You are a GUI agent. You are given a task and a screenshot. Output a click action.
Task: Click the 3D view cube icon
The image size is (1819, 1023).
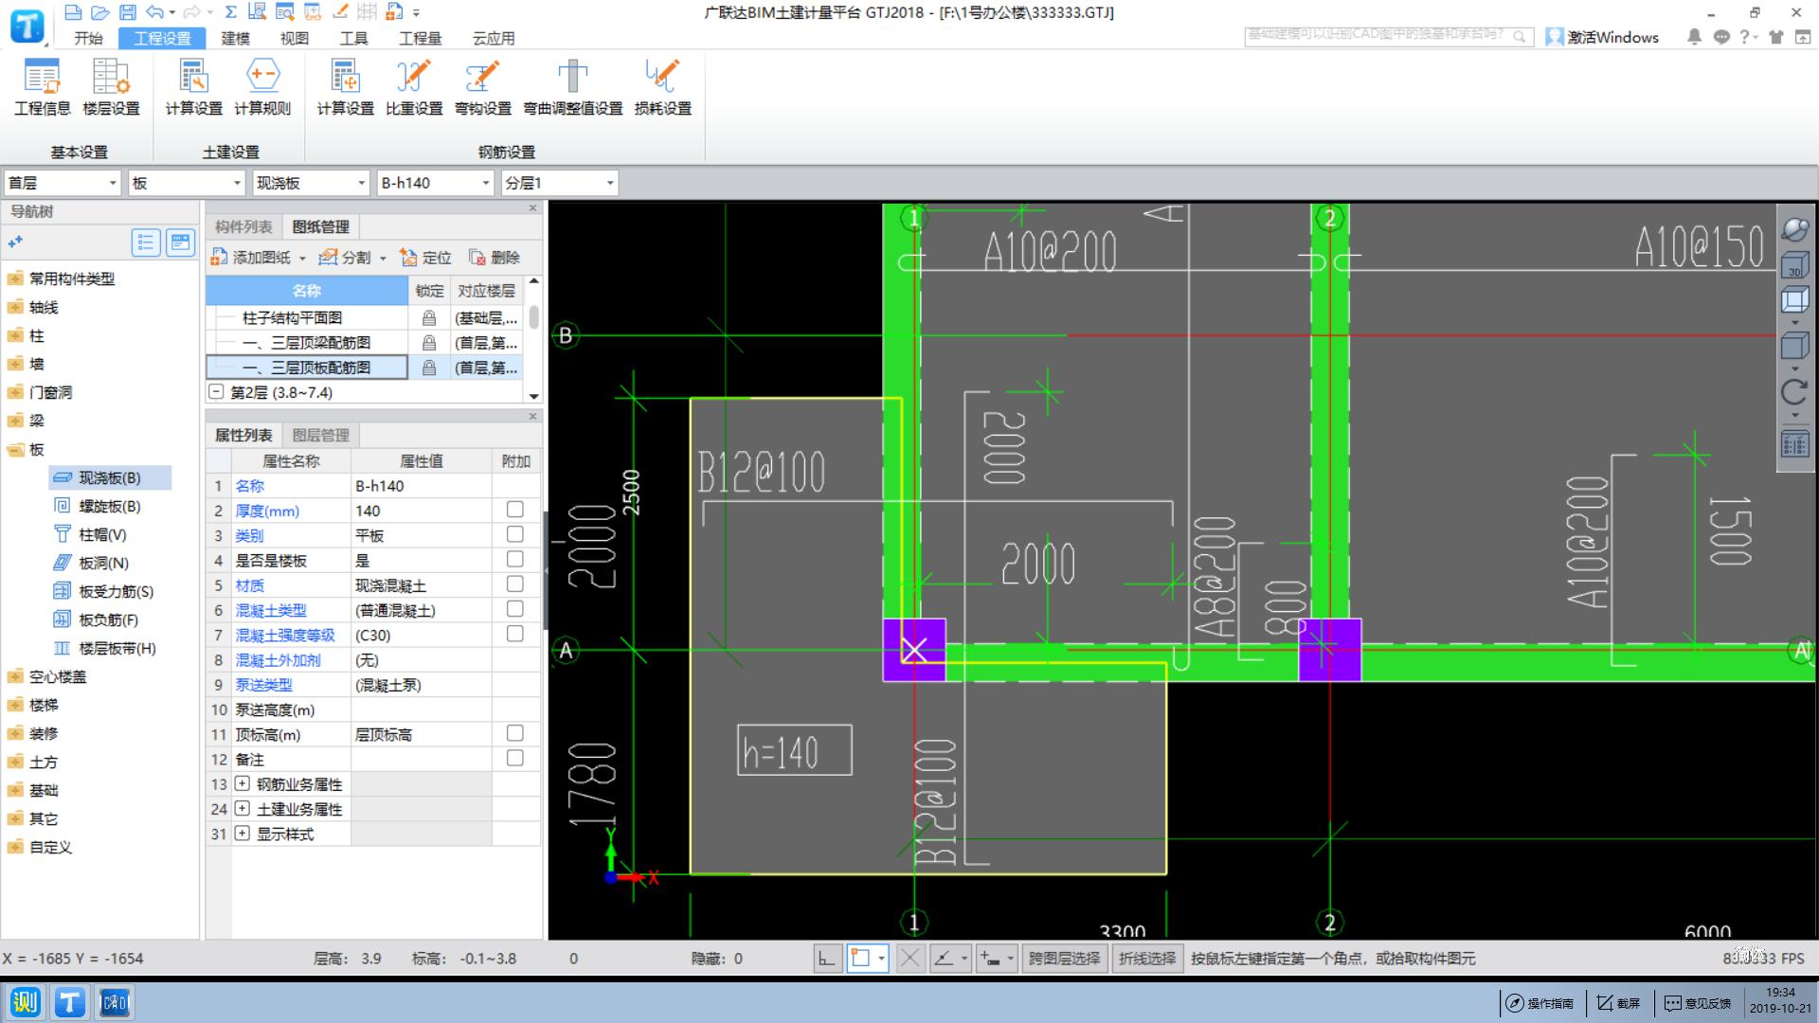pos(1794,264)
